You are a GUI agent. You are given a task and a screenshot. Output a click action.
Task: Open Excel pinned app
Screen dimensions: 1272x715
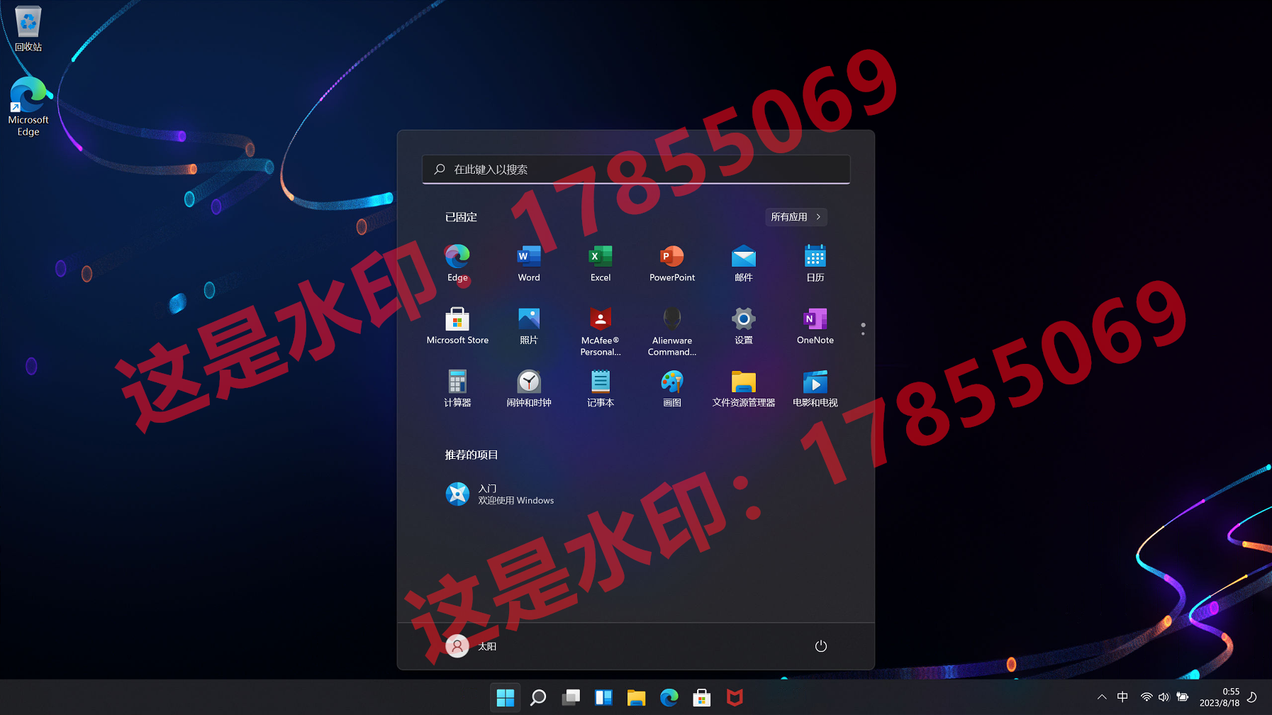(x=601, y=263)
